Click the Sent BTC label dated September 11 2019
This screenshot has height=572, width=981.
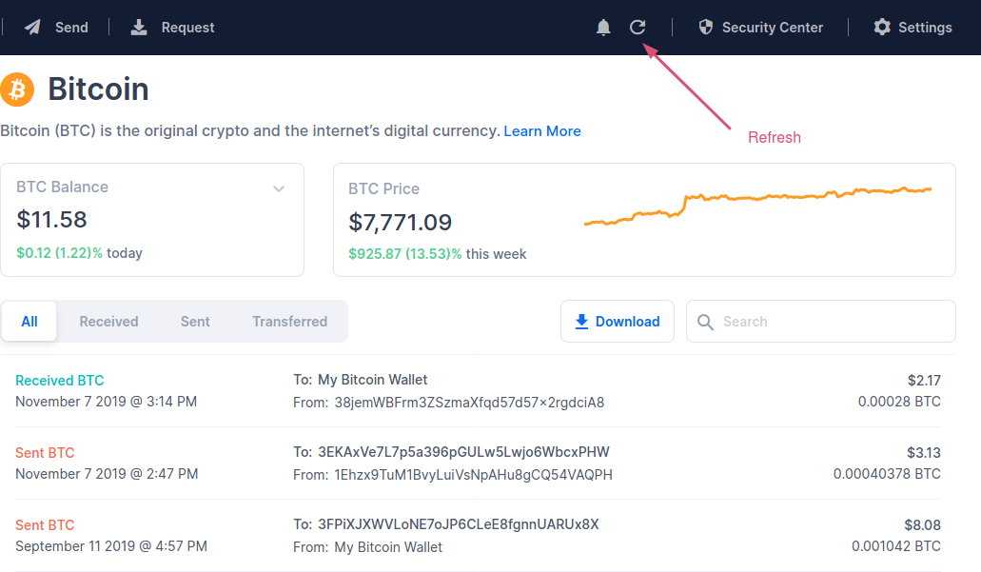coord(45,525)
